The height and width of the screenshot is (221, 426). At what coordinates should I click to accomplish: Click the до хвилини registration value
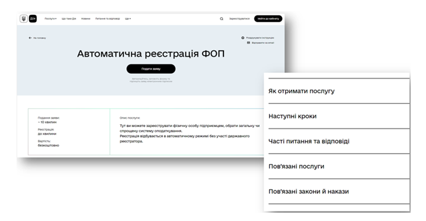coord(47,134)
